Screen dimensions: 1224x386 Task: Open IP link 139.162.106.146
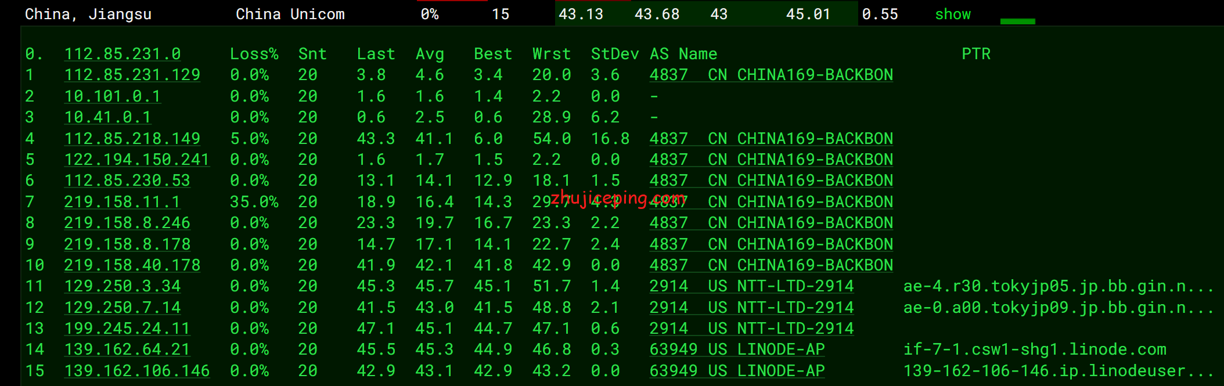point(137,371)
